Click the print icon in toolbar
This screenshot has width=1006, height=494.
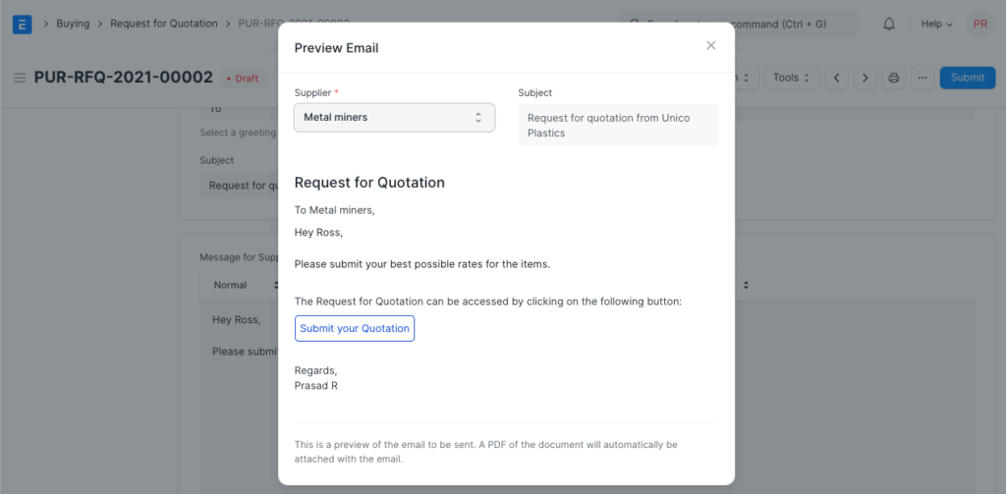893,78
